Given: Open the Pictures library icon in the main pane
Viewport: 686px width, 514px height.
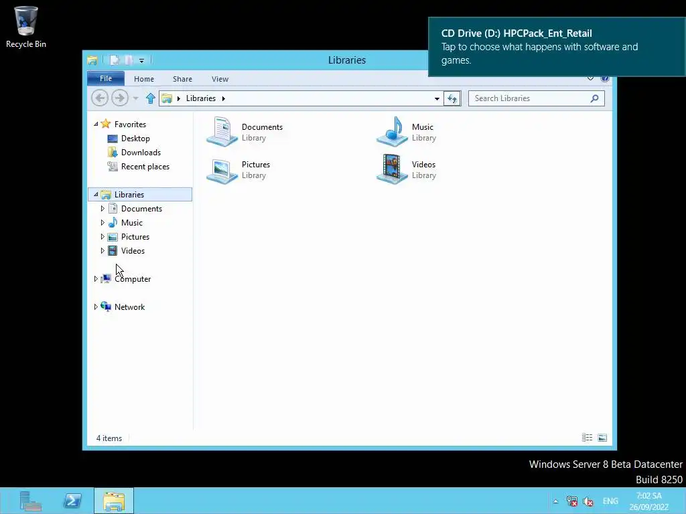Looking at the screenshot, I should [x=222, y=169].
